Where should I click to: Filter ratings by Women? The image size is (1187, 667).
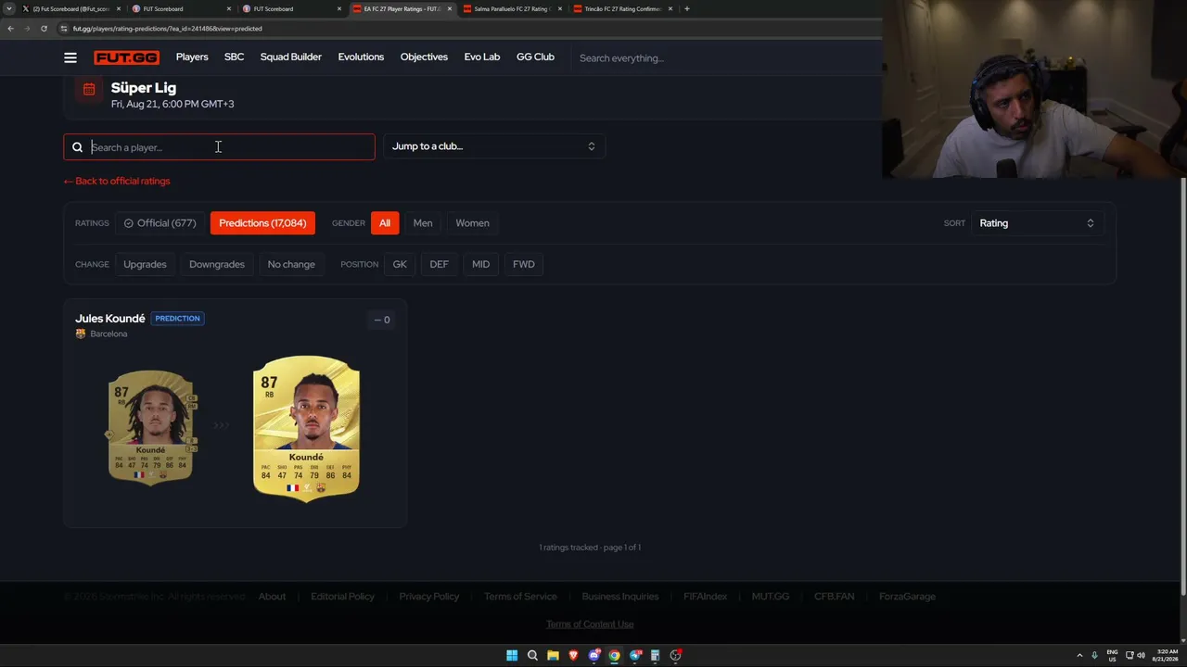click(472, 223)
